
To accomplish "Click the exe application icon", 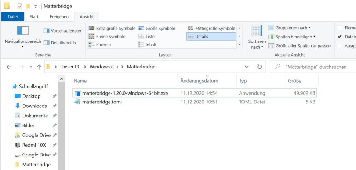I will (x=77, y=93).
